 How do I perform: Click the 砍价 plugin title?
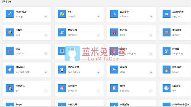point(70,12)
